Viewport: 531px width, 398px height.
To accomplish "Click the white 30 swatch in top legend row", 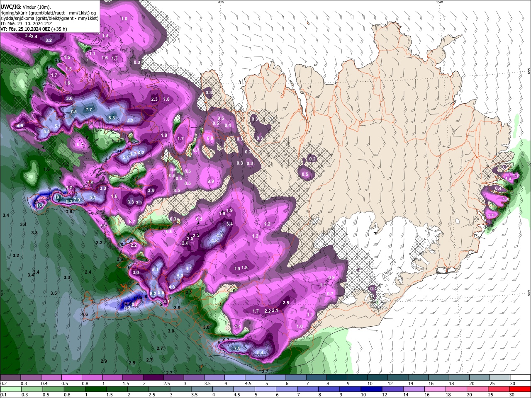I will click(x=520, y=378).
